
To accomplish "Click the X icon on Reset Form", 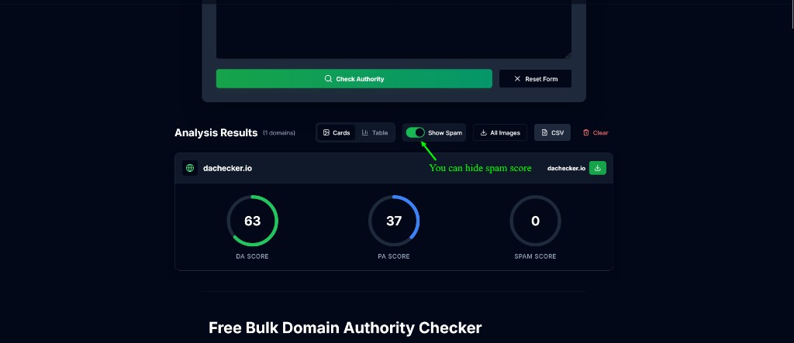I will (517, 79).
